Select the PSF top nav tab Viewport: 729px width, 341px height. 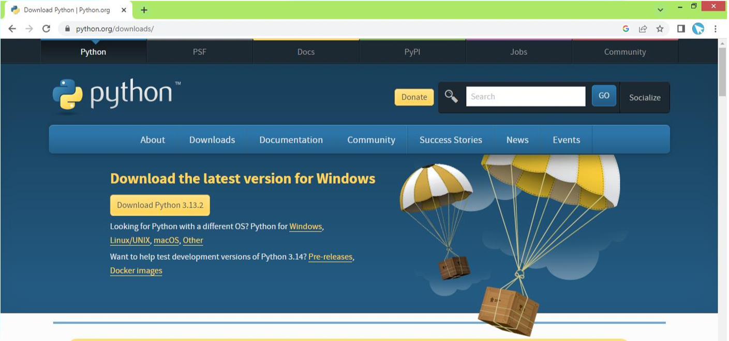200,52
